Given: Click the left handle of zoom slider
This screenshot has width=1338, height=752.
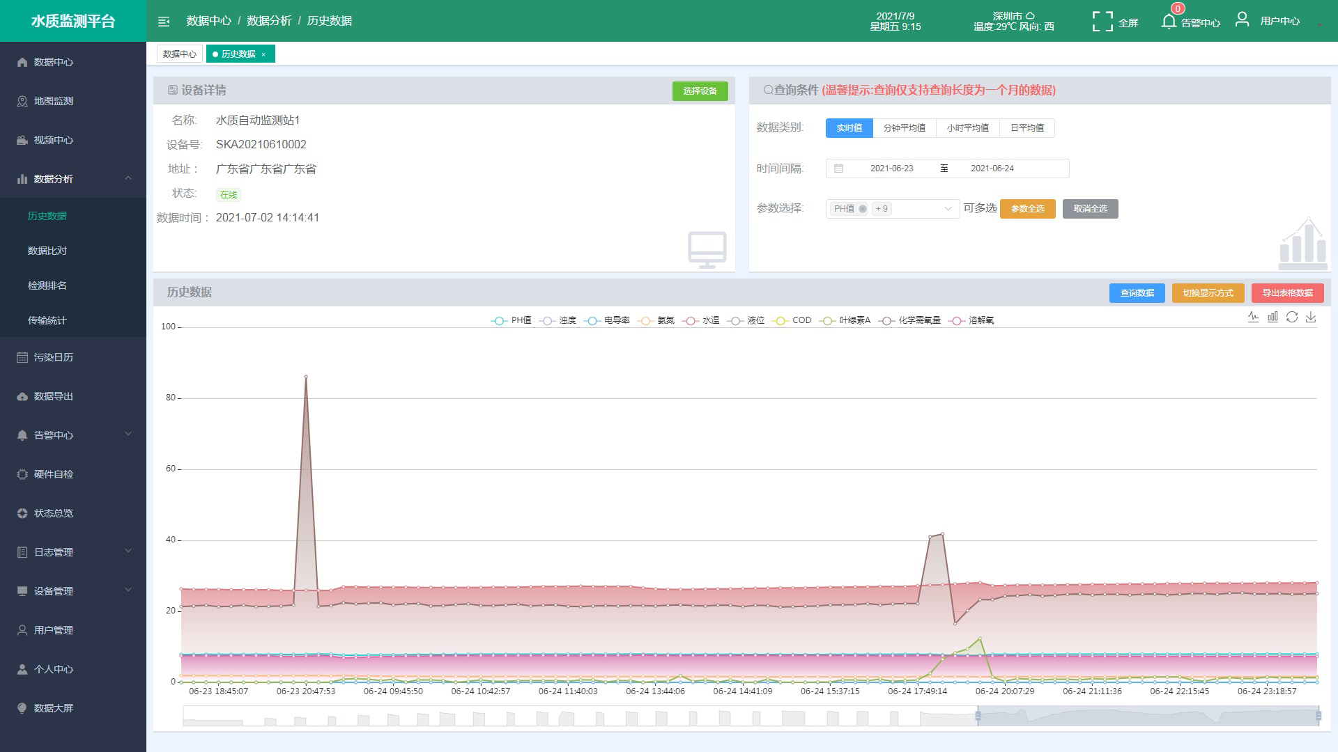Looking at the screenshot, I should click(x=978, y=716).
